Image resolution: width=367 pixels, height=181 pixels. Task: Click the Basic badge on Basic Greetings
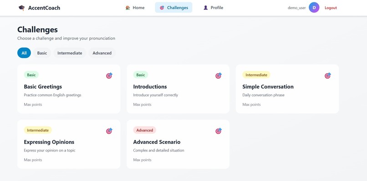(x=31, y=75)
